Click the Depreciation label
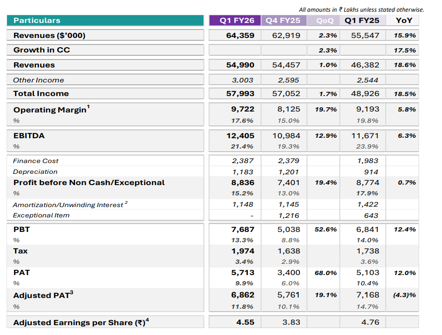 pos(35,172)
